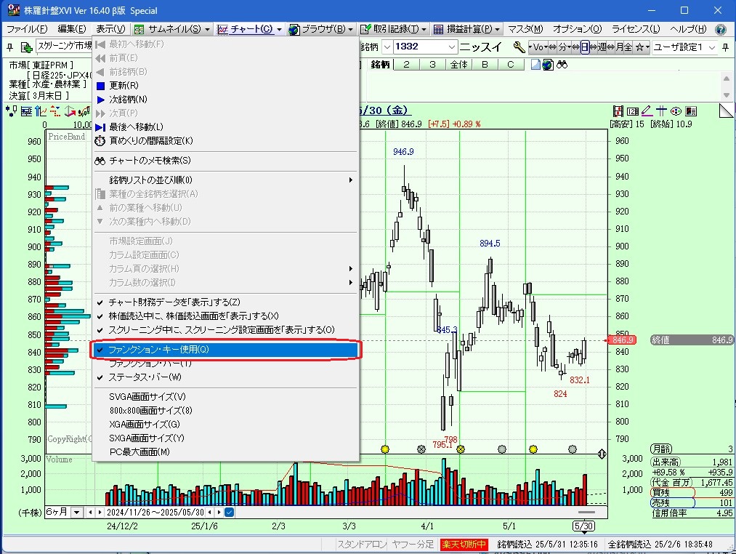Select SXGA画面サイズ(Y)
The width and height of the screenshot is (736, 554).
pos(225,438)
